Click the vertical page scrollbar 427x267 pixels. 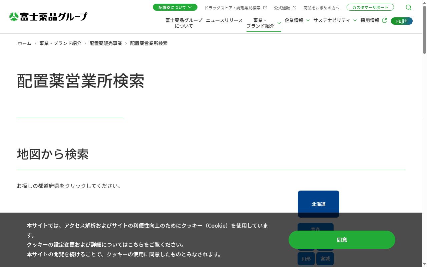click(x=424, y=30)
